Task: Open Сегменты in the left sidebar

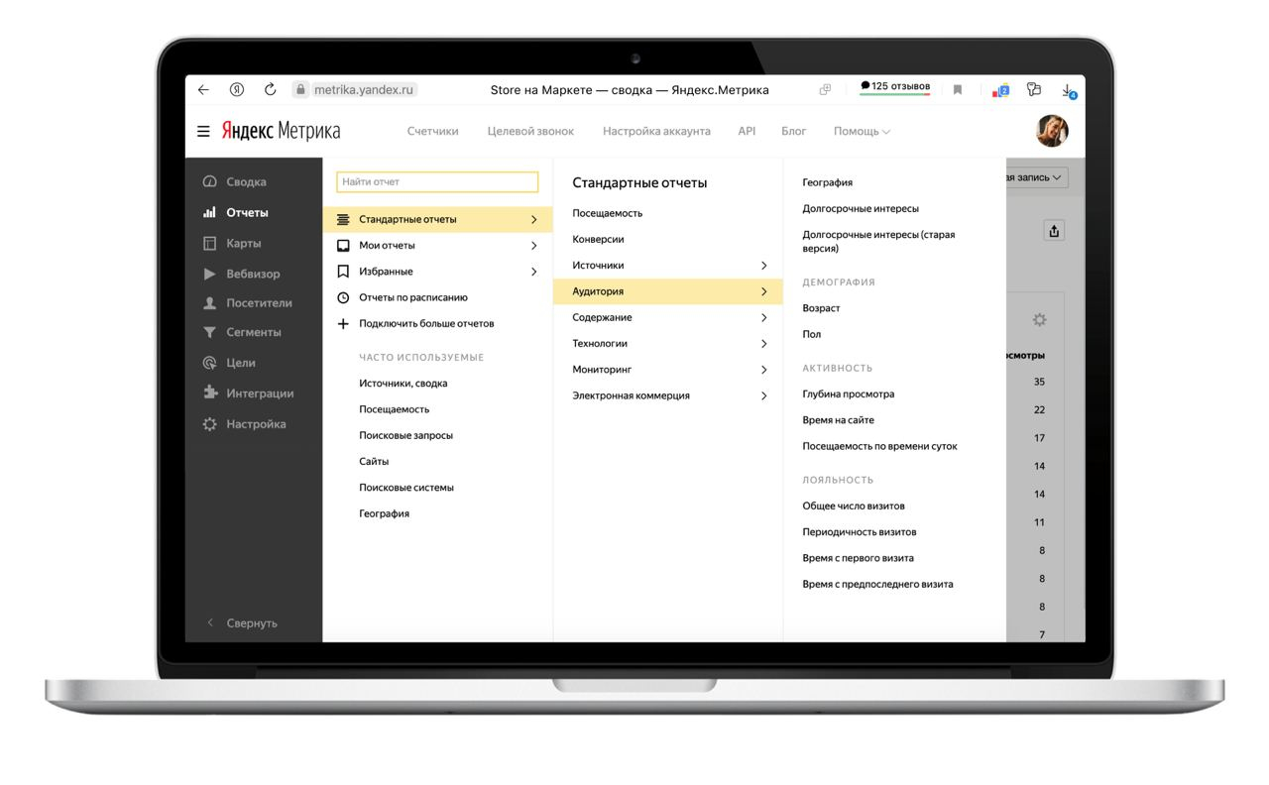Action: click(x=254, y=332)
